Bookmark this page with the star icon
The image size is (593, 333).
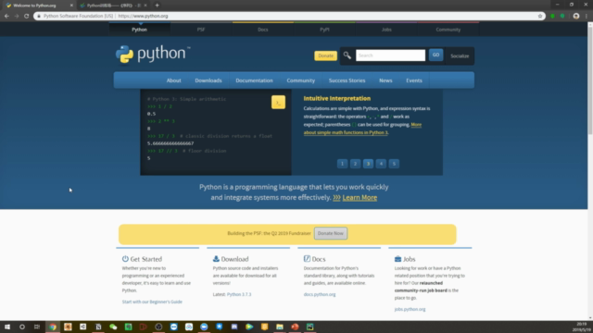point(540,16)
